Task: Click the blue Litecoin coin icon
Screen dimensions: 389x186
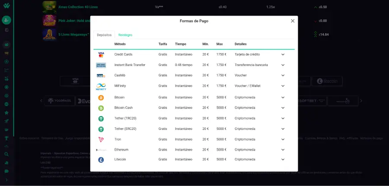Action: [x=101, y=160]
